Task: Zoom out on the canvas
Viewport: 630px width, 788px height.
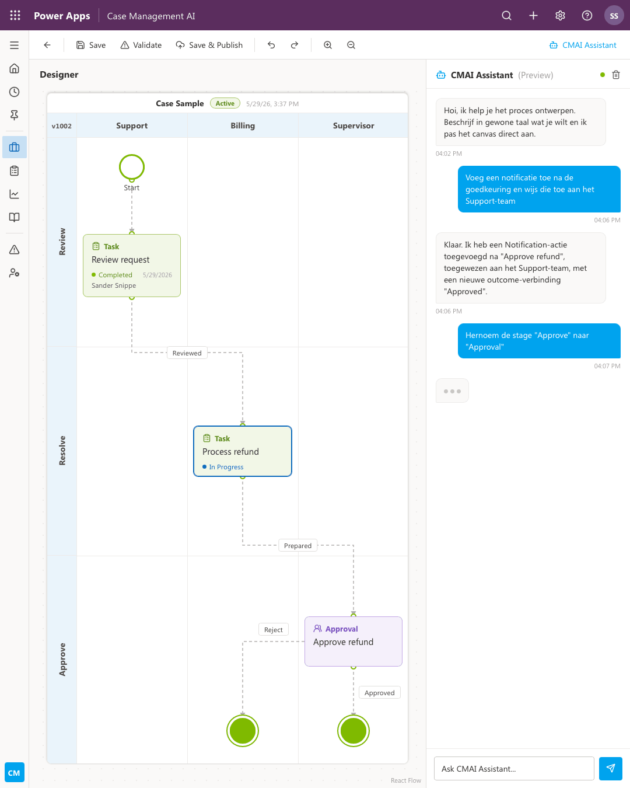Action: pyautogui.click(x=351, y=45)
